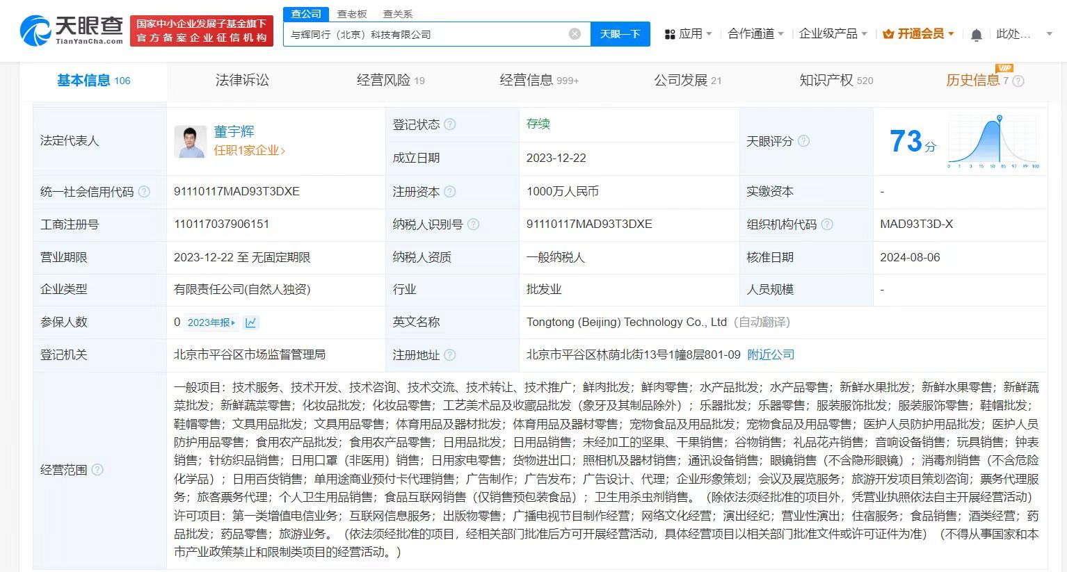Click legal representative 董宇辉's profile link

pos(235,131)
